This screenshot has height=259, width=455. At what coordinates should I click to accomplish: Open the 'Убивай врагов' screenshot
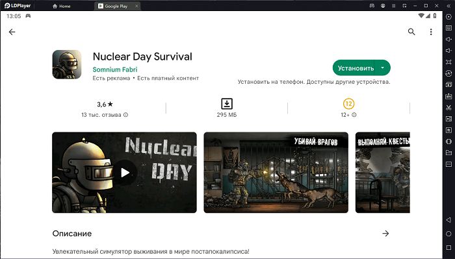(x=276, y=173)
